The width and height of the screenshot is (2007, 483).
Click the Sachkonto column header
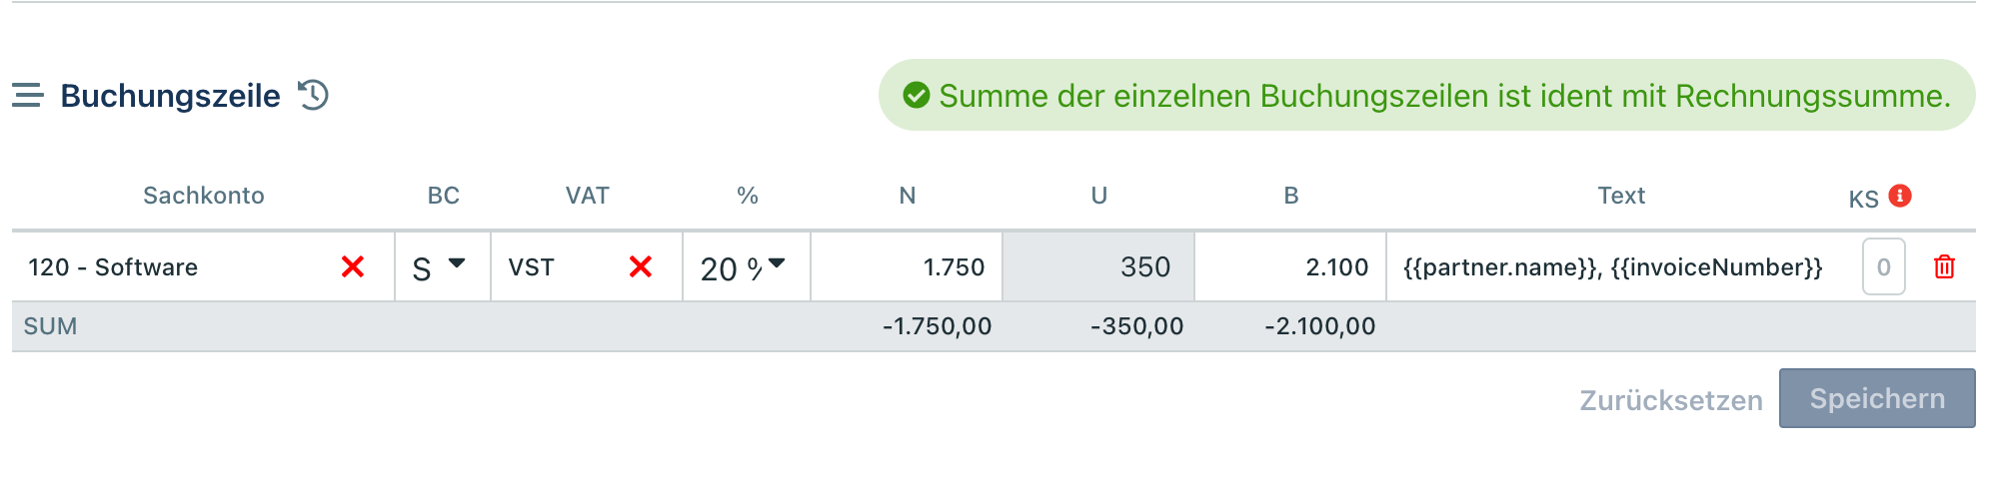tap(204, 196)
